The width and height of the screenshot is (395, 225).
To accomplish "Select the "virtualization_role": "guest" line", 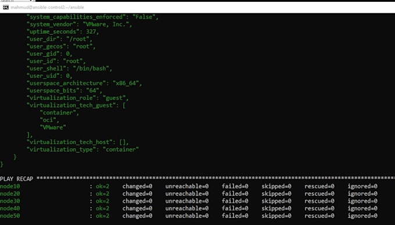I will click(78, 98).
